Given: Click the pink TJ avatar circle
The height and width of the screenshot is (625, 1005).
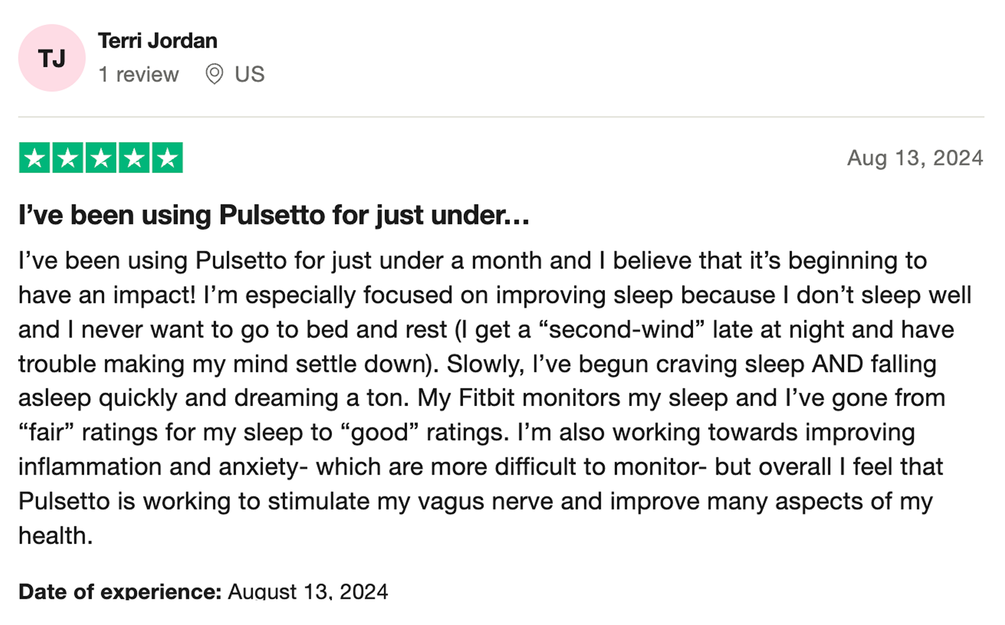Looking at the screenshot, I should (x=52, y=58).
